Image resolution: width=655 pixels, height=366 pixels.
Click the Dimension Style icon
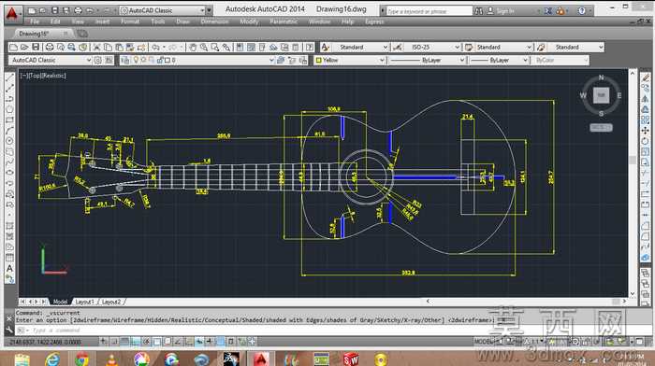tap(398, 47)
